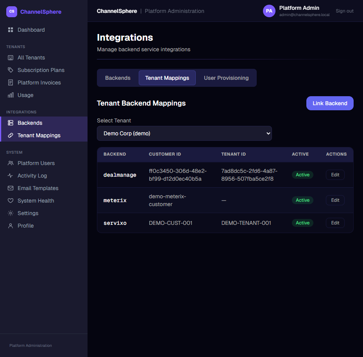Click the CUSTOMER ID column header

point(165,154)
